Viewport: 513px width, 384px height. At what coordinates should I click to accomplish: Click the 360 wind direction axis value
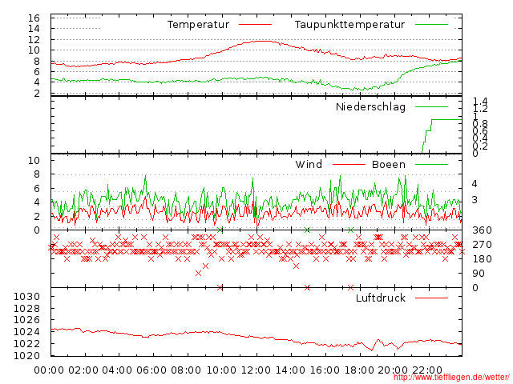pos(482,230)
